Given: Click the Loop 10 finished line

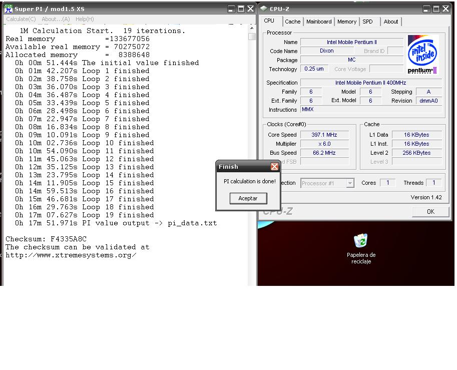Looking at the screenshot, I should point(85,143).
